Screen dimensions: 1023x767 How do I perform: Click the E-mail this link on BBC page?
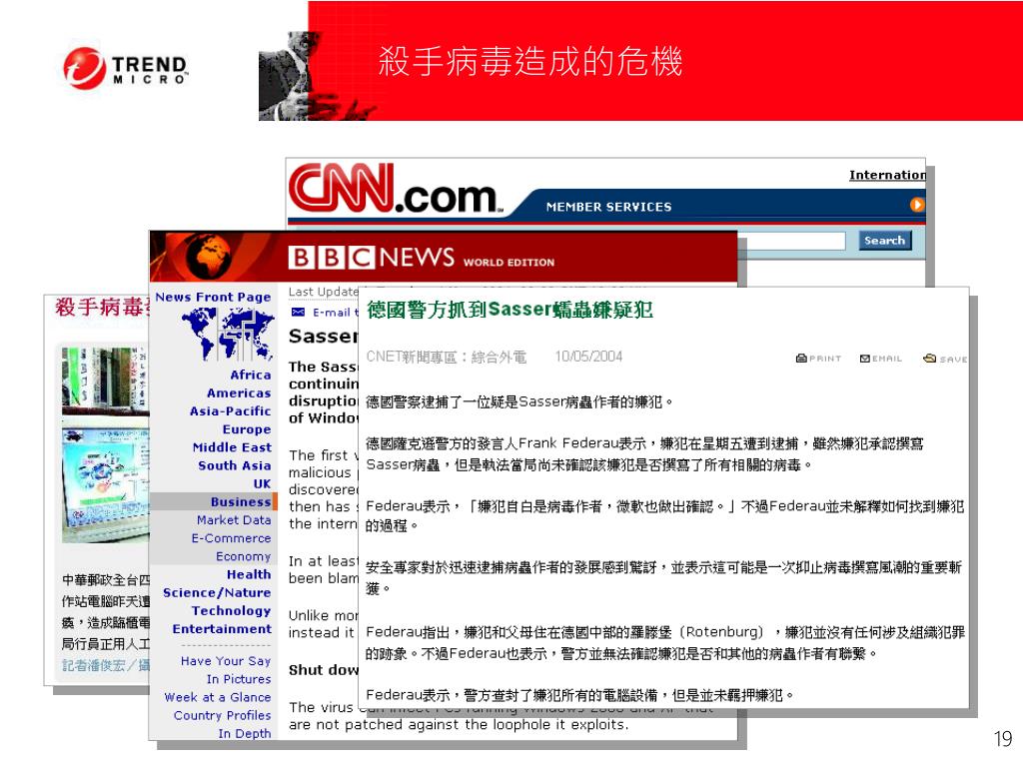[x=336, y=313]
